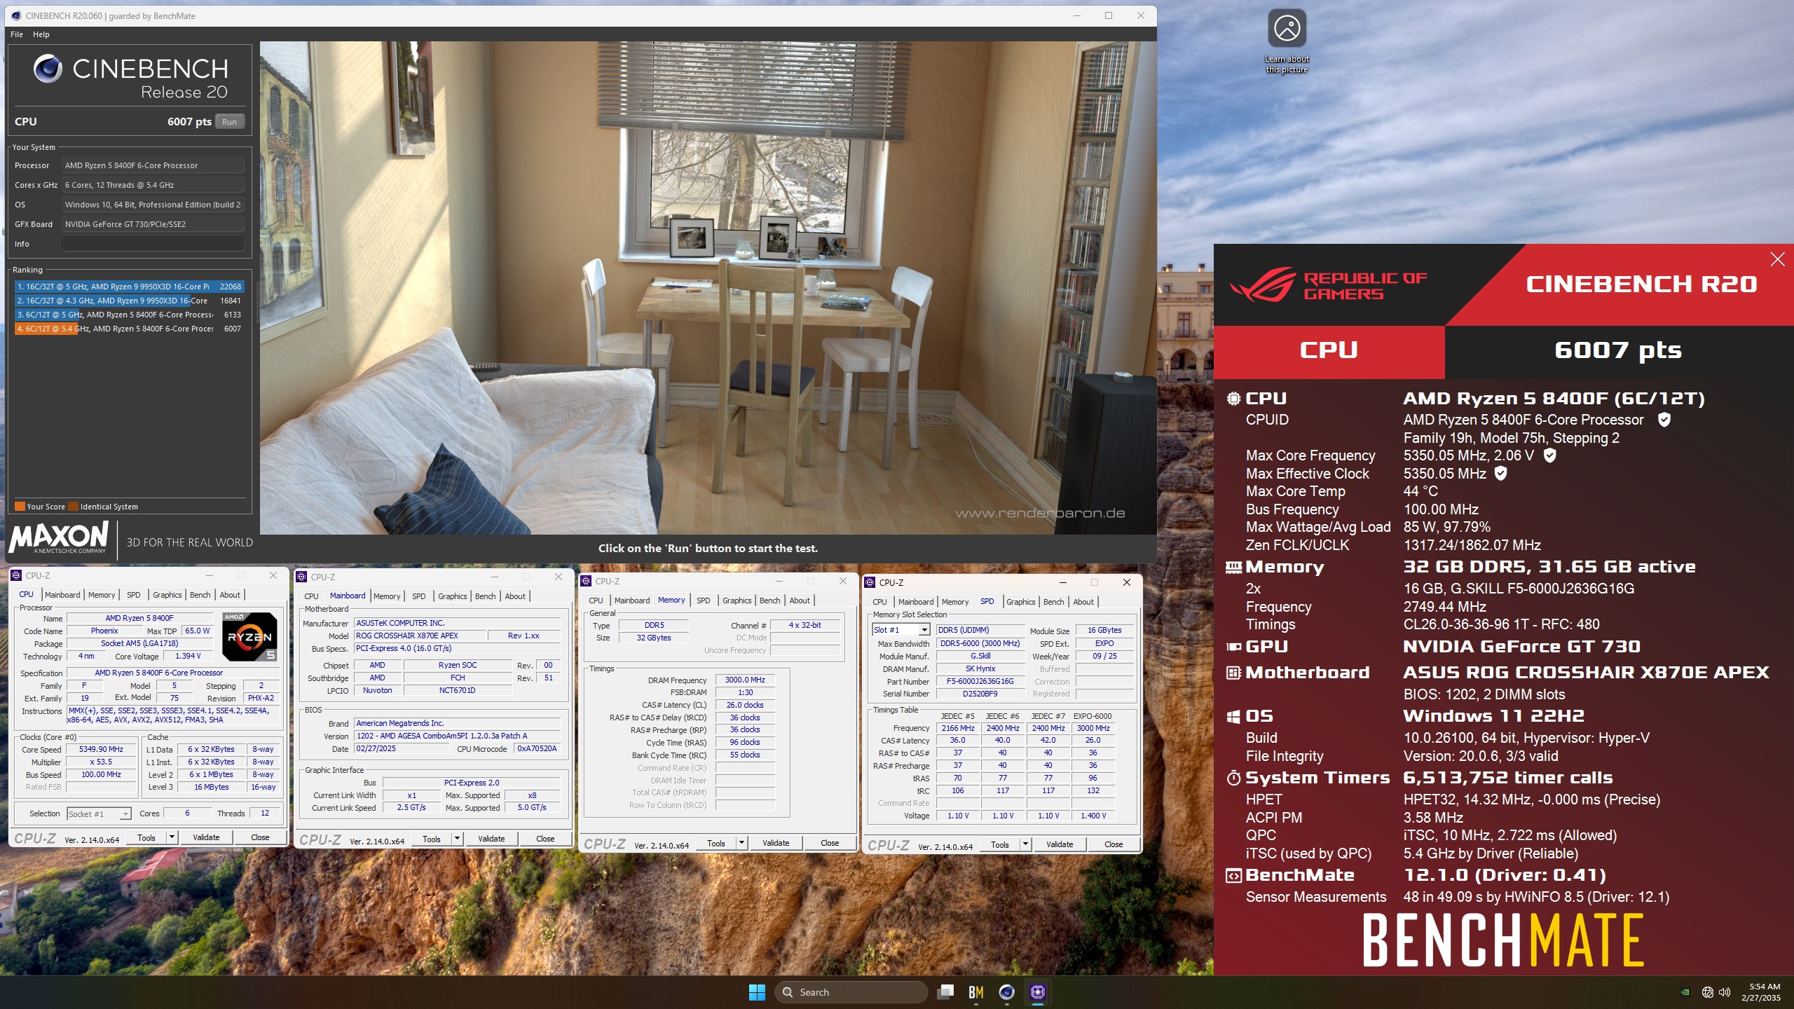Close the BenchMate result overlay with the X
Screen dimensions: 1794x1009
[1778, 259]
